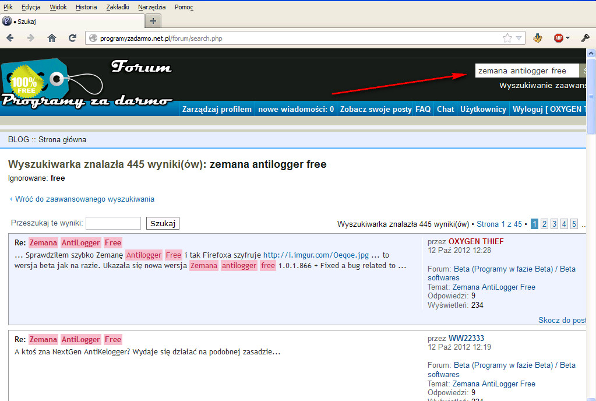Click the 445 wyniki(ów) results heading
The width and height of the screenshot is (596, 401).
[167, 164]
